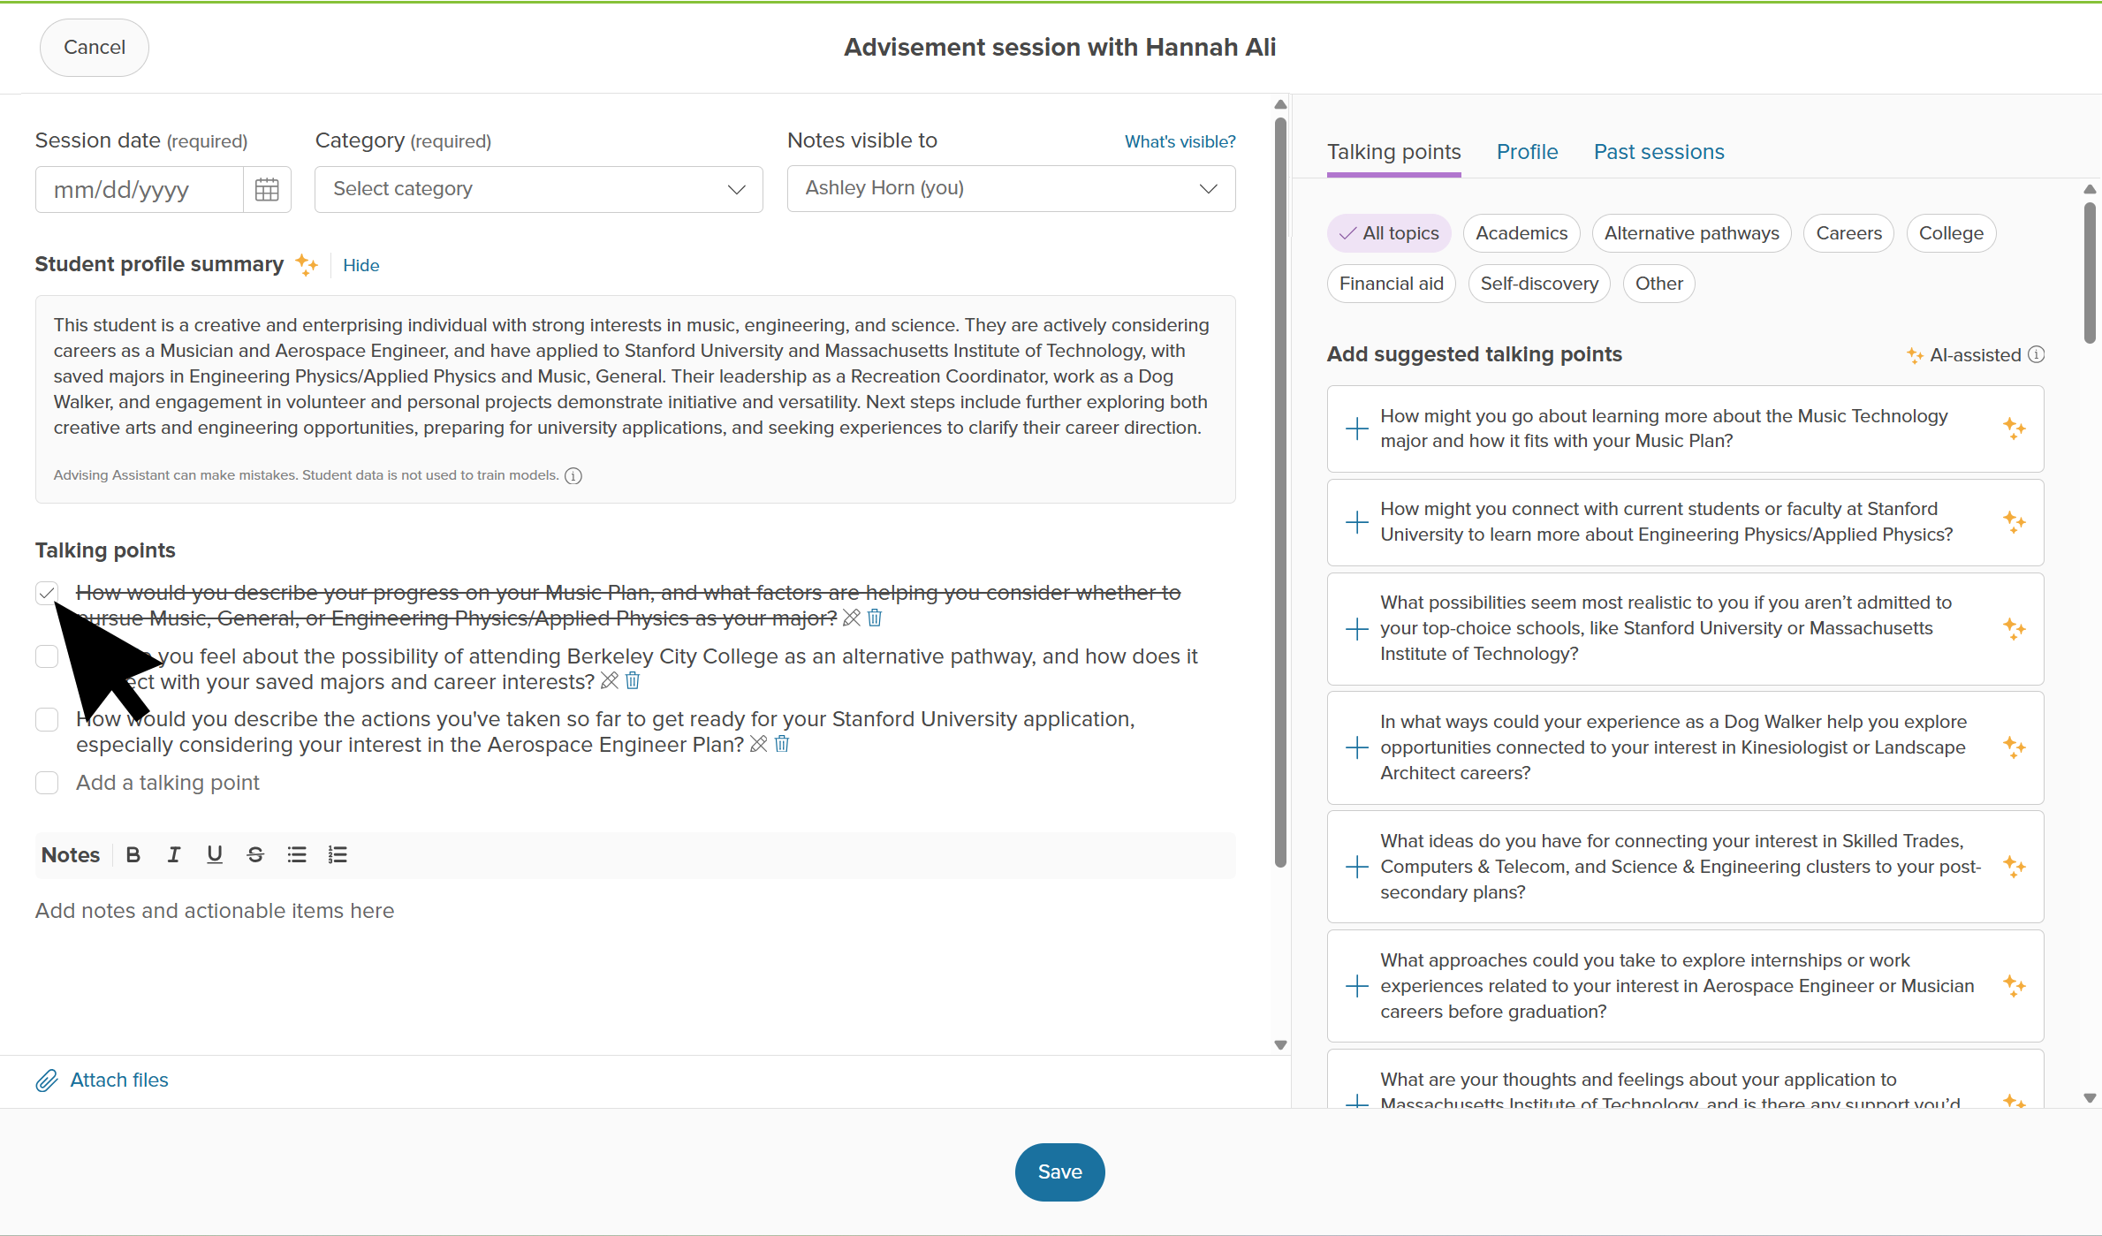Open the Past sessions tab
Viewport: 2102px width, 1236px height.
[x=1658, y=152]
